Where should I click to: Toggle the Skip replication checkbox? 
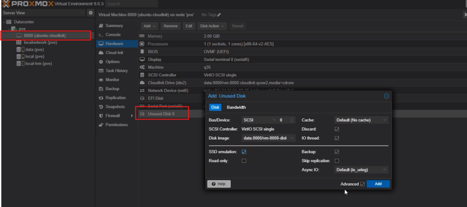[337, 161]
